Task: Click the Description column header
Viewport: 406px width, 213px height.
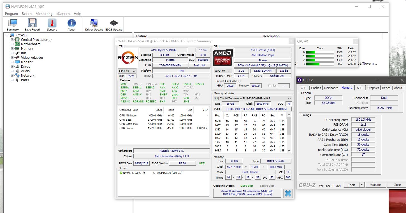Action: click(271, 36)
